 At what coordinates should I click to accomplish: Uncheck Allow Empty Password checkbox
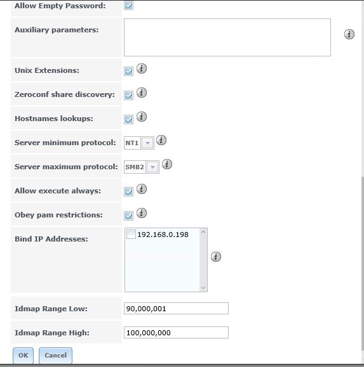128,6
